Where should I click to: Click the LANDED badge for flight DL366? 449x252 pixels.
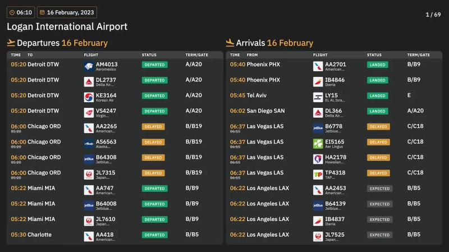coord(377,111)
